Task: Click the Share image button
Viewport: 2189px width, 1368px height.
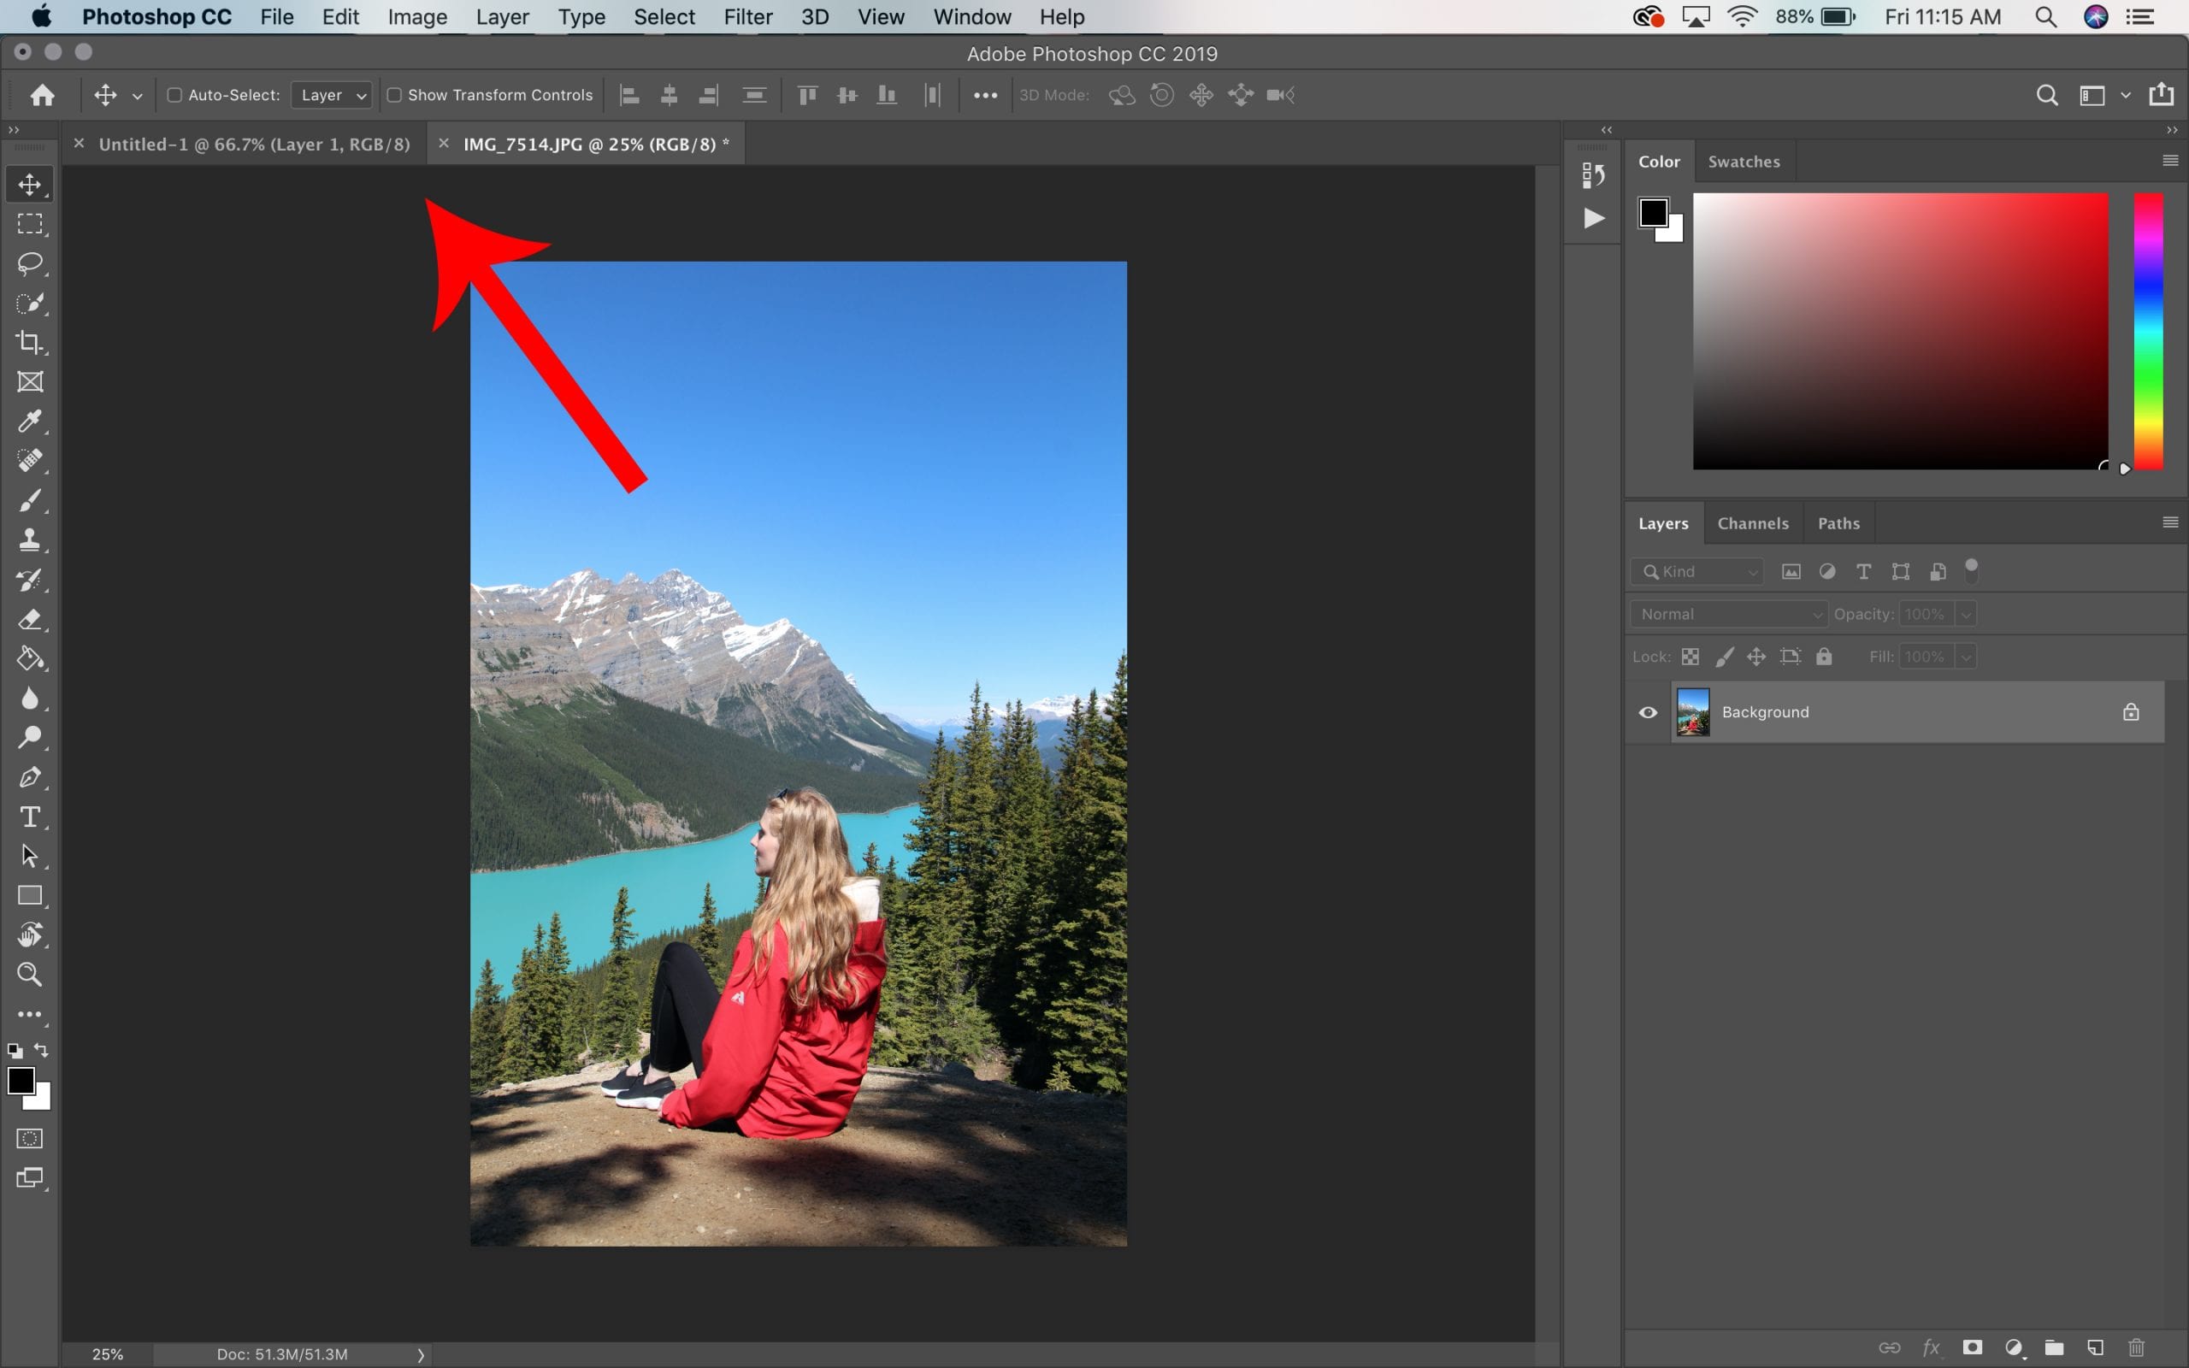Action: click(2162, 94)
